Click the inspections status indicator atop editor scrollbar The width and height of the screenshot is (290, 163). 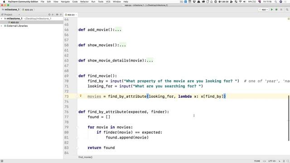click(x=289, y=19)
